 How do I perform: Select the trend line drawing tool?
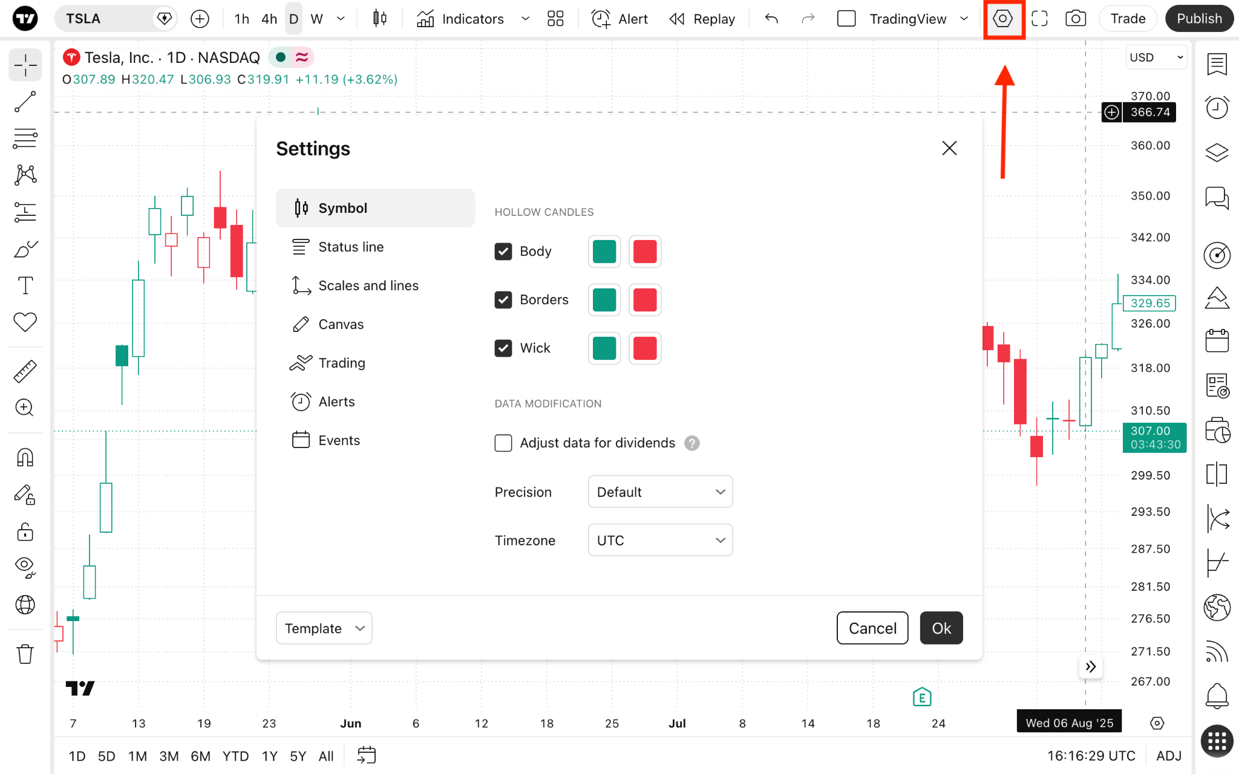tap(25, 102)
